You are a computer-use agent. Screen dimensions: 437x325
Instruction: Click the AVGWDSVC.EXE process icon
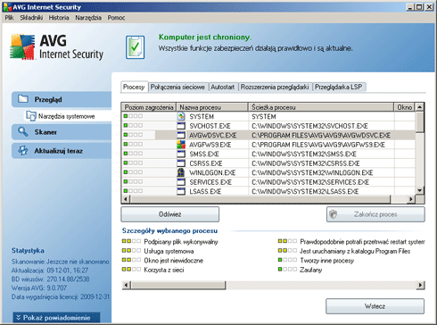coord(181,135)
